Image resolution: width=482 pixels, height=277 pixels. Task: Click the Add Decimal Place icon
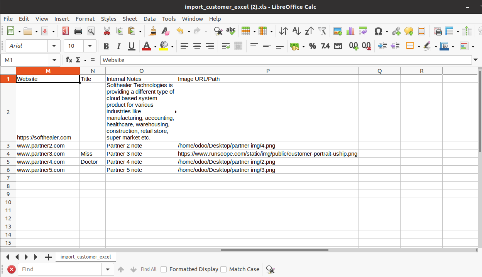[x=354, y=46]
